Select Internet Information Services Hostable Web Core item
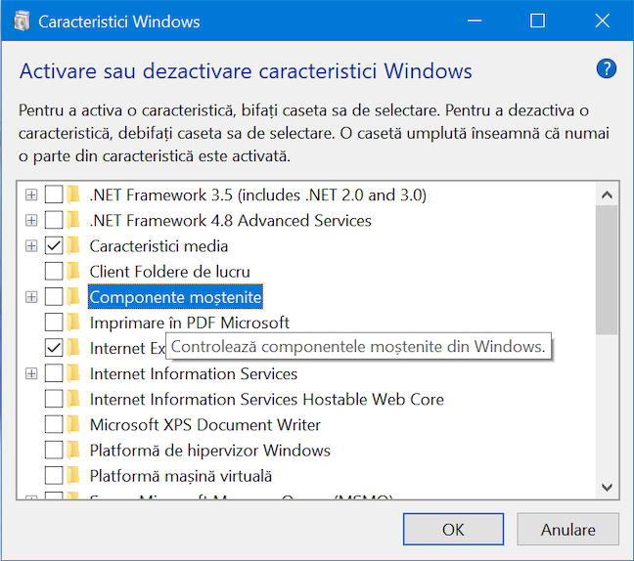634x561 pixels. coord(266,400)
